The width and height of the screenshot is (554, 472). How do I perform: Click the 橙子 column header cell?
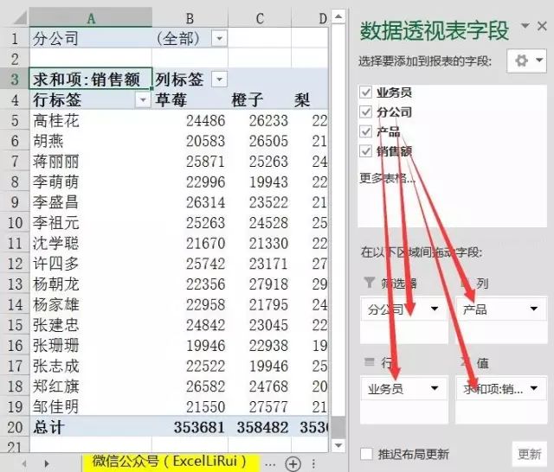click(x=260, y=99)
